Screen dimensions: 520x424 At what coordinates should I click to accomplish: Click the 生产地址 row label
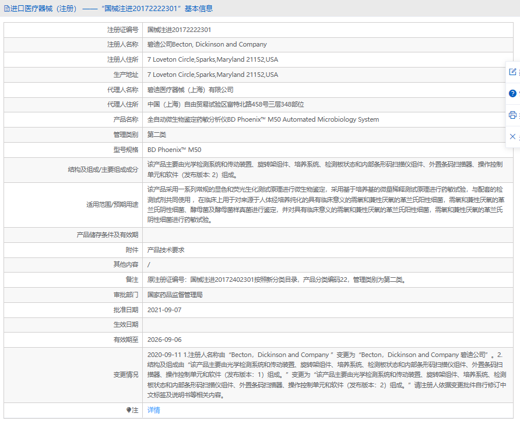pyautogui.click(x=126, y=75)
